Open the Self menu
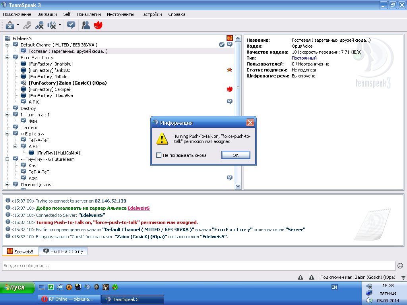 click(67, 14)
